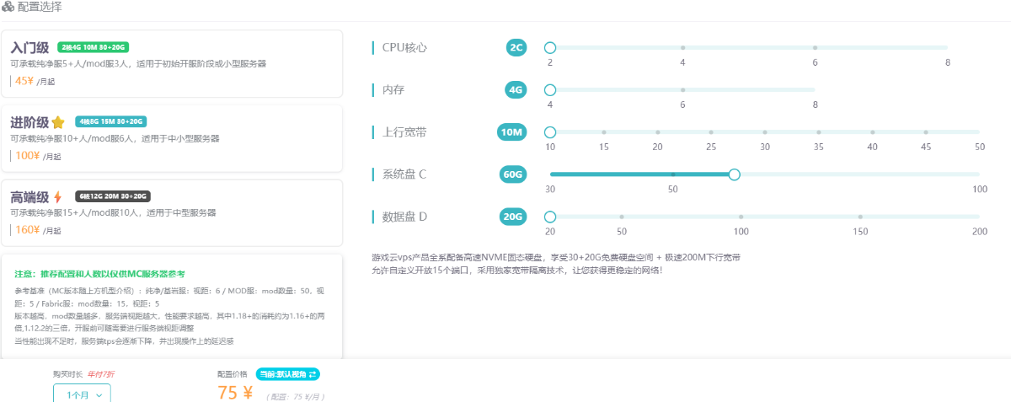Click the cubes icon beside 配置选择

coord(8,7)
